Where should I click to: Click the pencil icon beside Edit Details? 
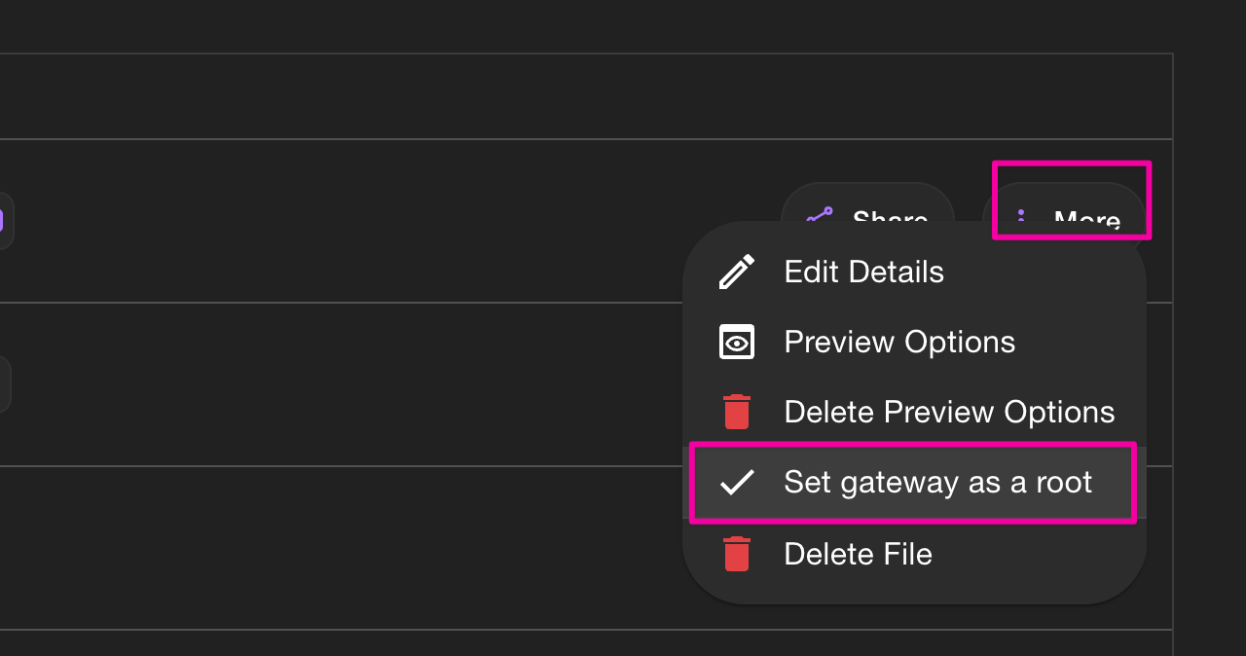tap(737, 272)
